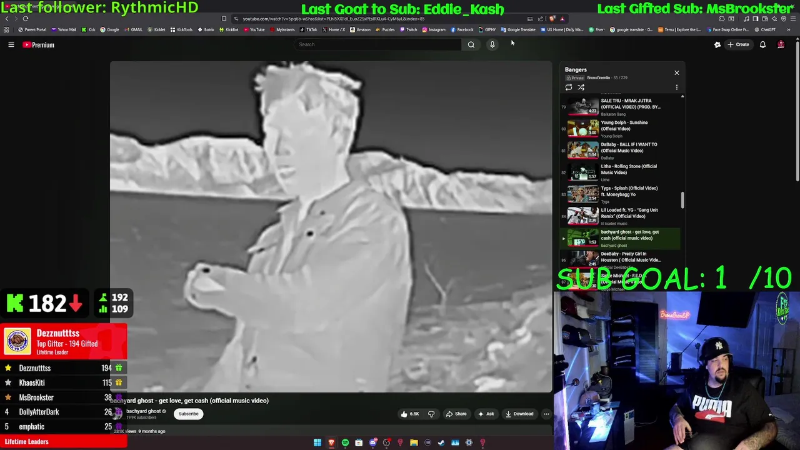Open the GIPHY bookmark
This screenshot has width=800, height=450.
pos(487,30)
